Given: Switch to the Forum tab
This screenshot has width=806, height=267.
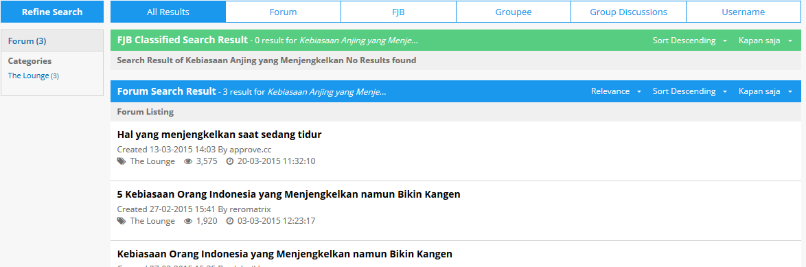Looking at the screenshot, I should pyautogui.click(x=284, y=12).
